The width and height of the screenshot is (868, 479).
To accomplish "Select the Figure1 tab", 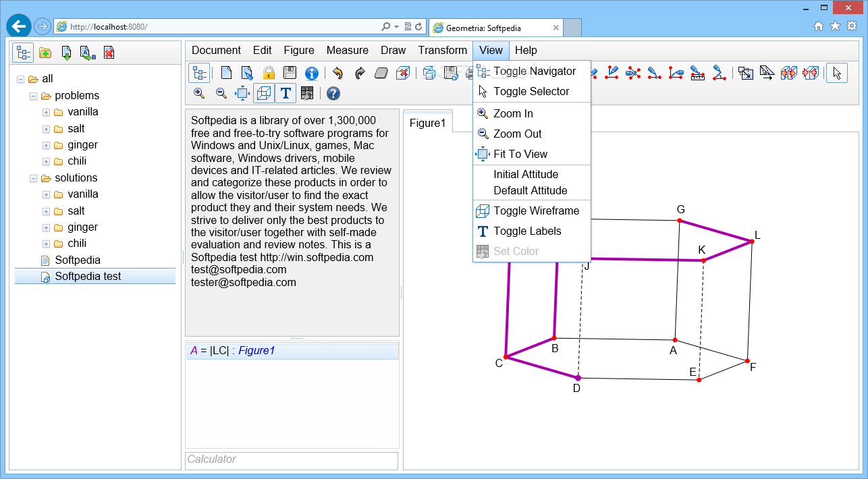I will pyautogui.click(x=428, y=123).
